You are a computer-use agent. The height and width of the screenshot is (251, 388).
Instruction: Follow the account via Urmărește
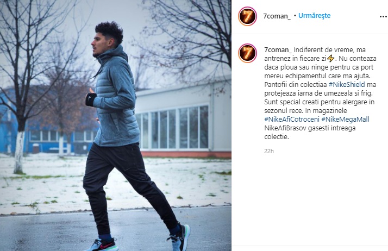[x=314, y=16]
